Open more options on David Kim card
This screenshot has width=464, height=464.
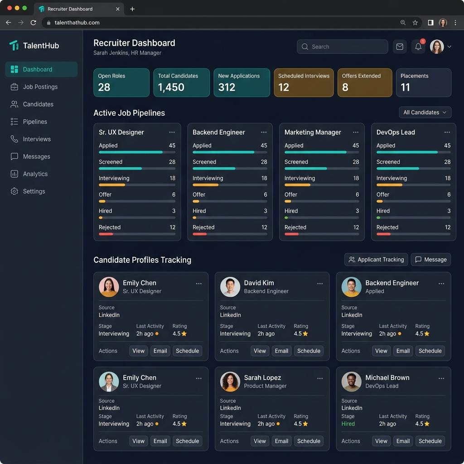tap(320, 284)
